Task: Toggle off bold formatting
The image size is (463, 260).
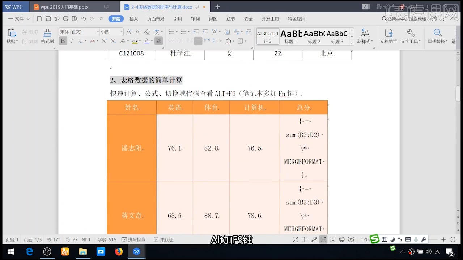Action: pyautogui.click(x=63, y=41)
